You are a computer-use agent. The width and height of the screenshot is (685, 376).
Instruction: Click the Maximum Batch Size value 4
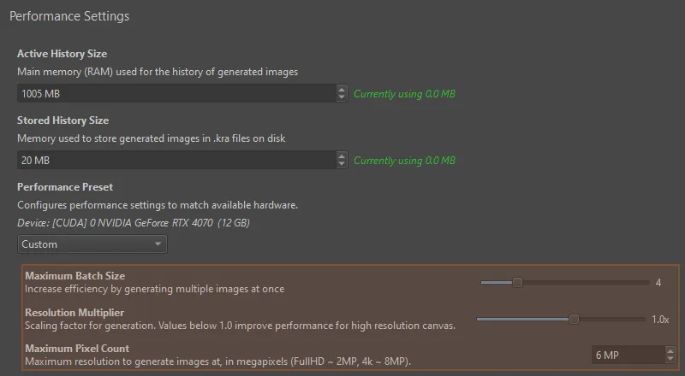[658, 283]
